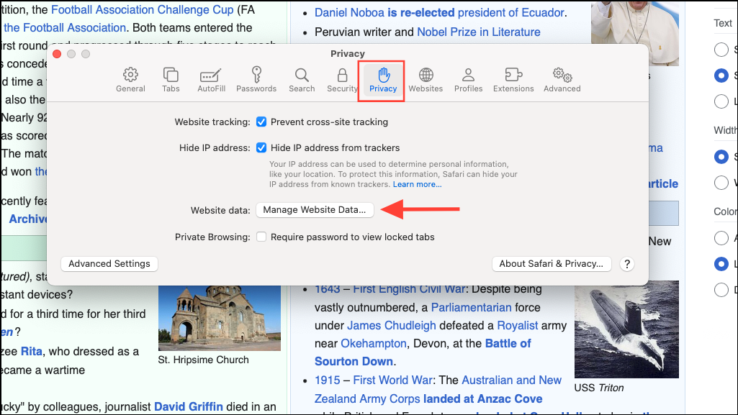Screen dimensions: 738x415
Task: Toggle Prevent cross-site tracking checkbox
Action: coord(261,122)
